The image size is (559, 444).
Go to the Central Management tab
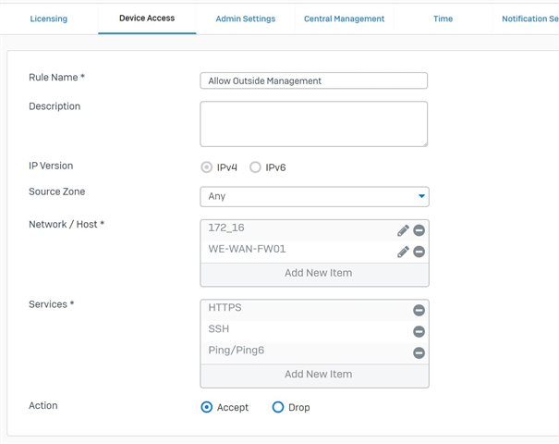pos(344,18)
